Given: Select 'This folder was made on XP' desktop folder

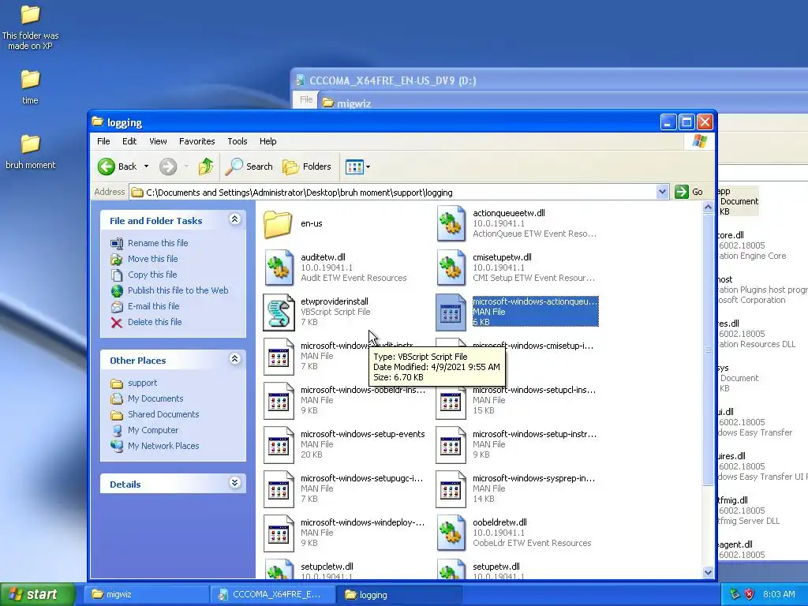Looking at the screenshot, I should [x=30, y=27].
